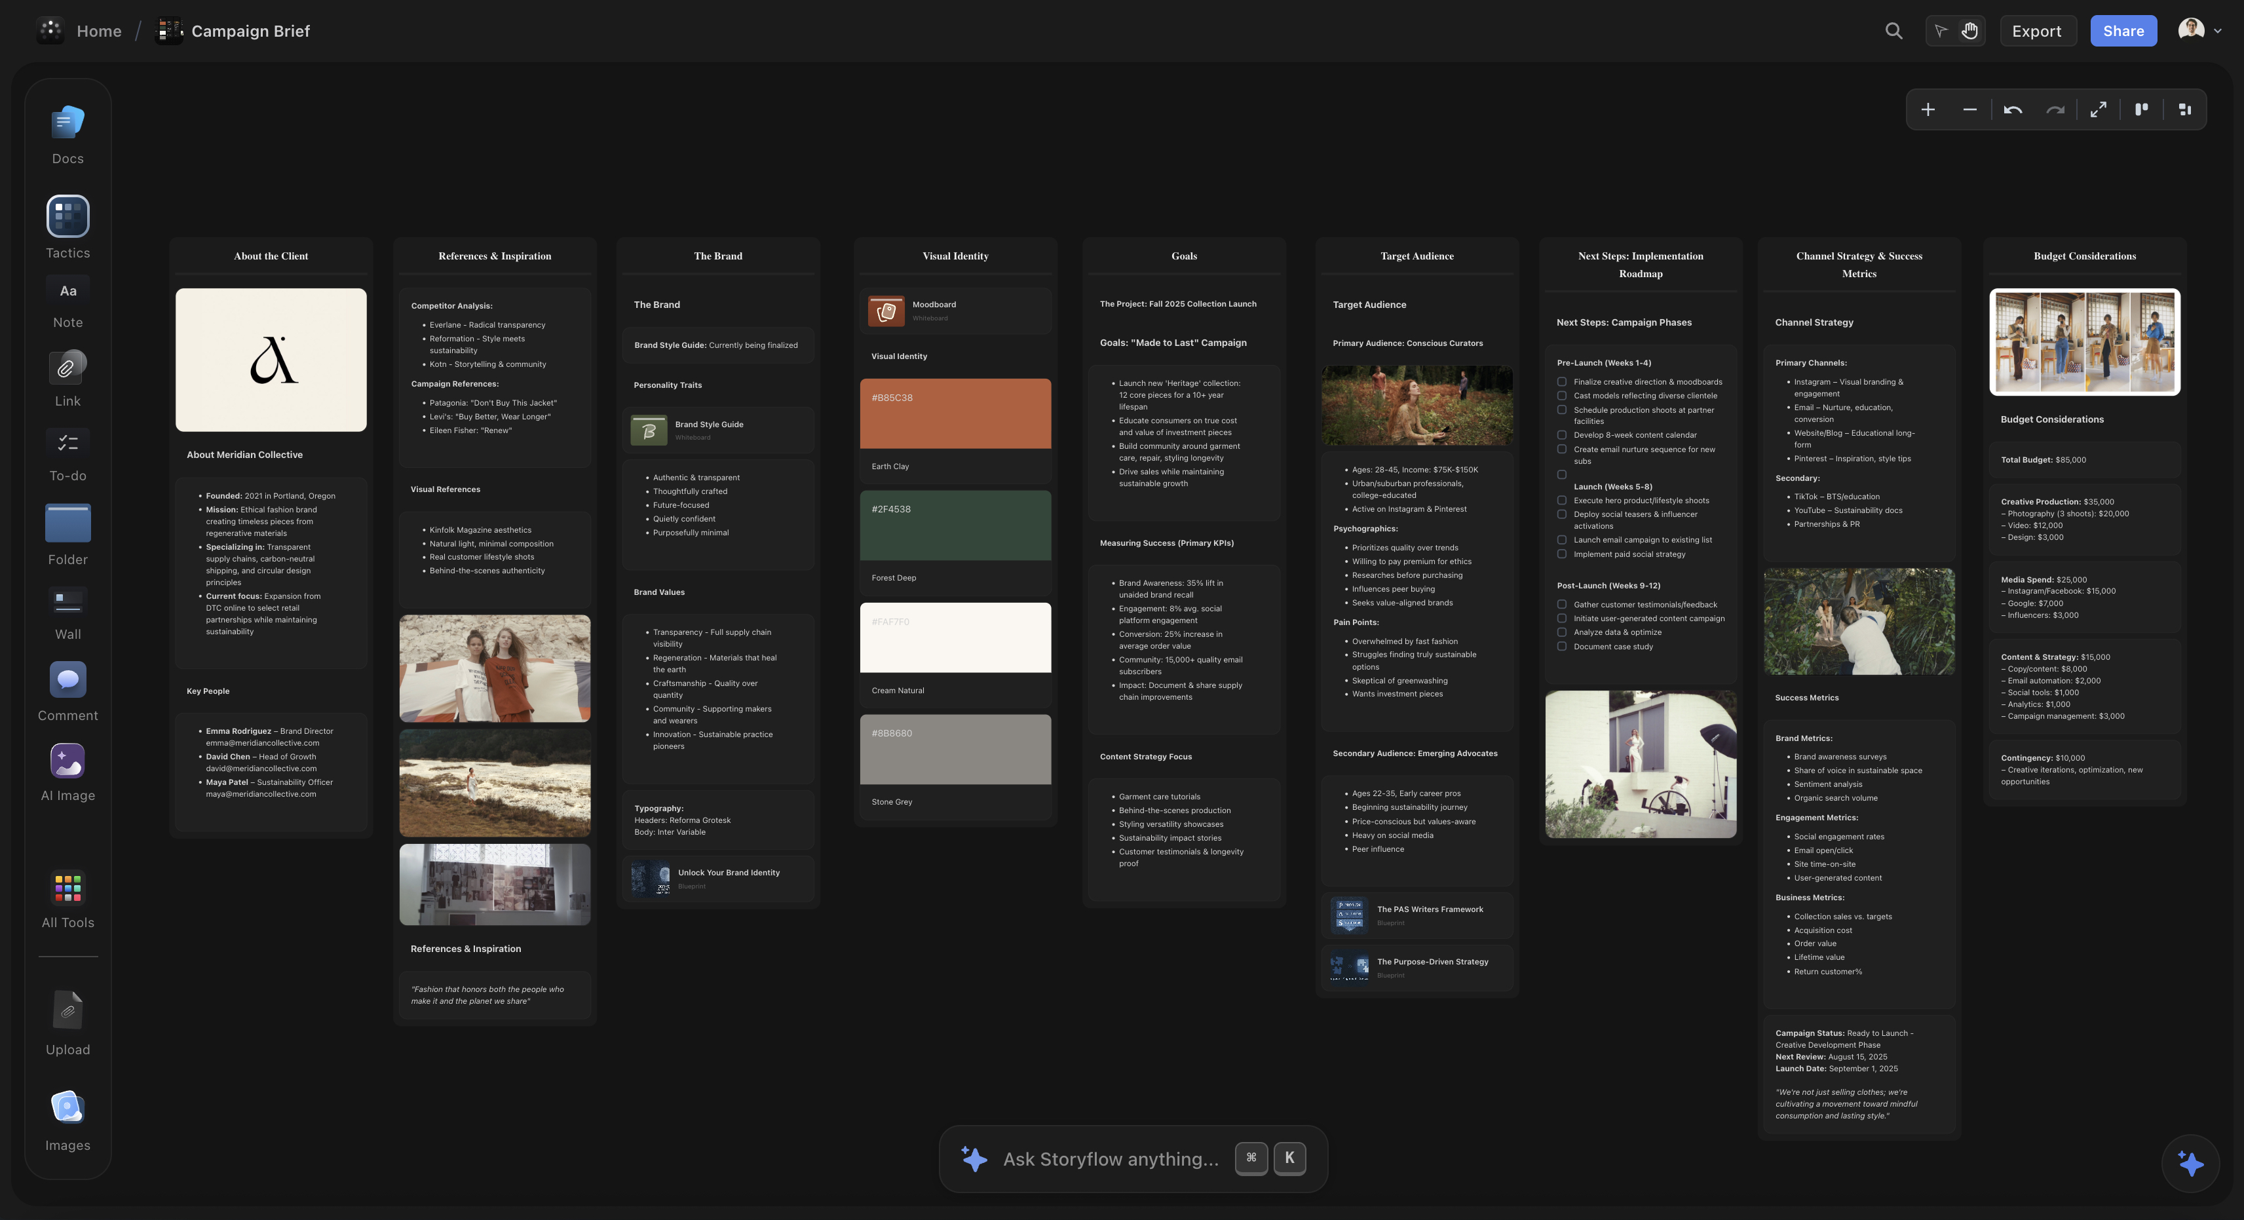Image resolution: width=2244 pixels, height=1220 pixels.
Task: Select the Forest Deep color swatch
Action: (955, 526)
